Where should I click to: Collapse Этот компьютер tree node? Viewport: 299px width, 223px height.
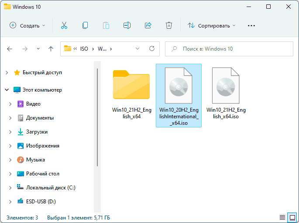click(x=7, y=90)
